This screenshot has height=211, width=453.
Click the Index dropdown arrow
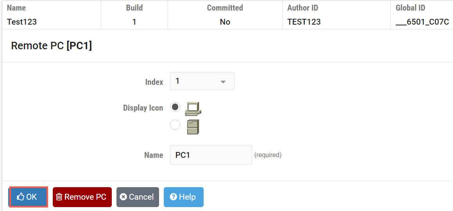[223, 82]
